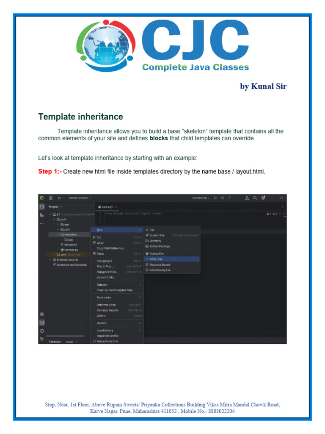Click the More tool windows ellipsis icon

[42, 223]
